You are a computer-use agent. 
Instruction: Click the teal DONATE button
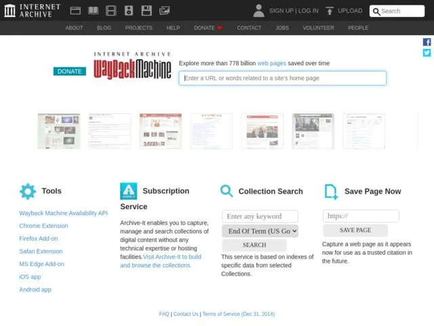pyautogui.click(x=70, y=71)
